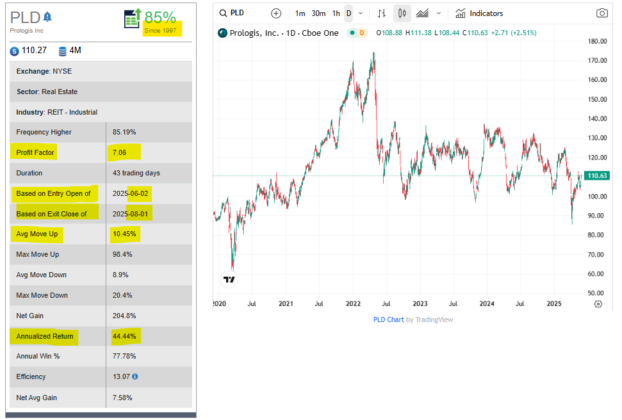The width and height of the screenshot is (622, 420).
Task: Select the 1h interval
Action: point(336,13)
